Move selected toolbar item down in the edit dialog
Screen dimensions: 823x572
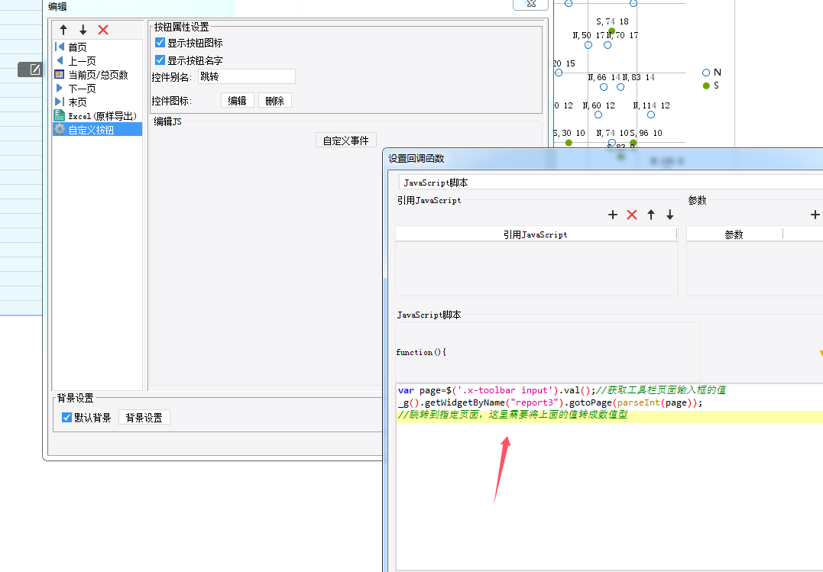(83, 30)
